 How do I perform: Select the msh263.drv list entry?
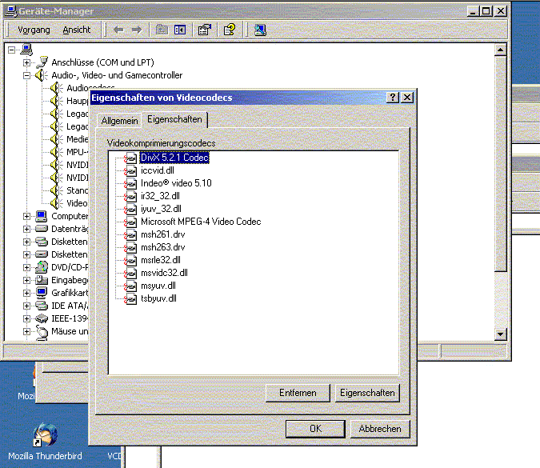163,247
